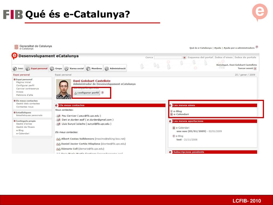The image size is (273, 205).
Task: Open the uuu uuu (05/01/2009) entry
Action: (x=191, y=131)
